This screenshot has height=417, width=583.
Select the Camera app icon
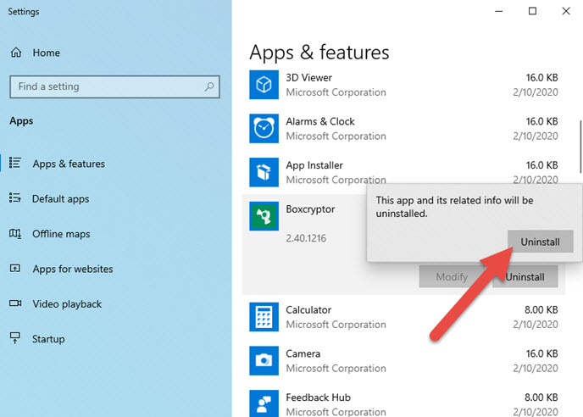pyautogui.click(x=264, y=361)
